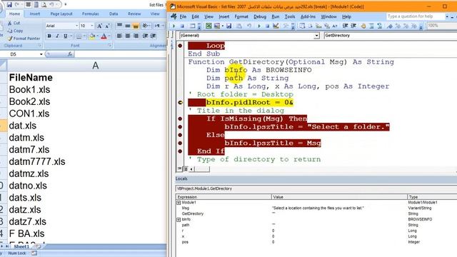Image resolution: width=457 pixels, height=257 pixels.
Task: Open the Add-Ins menu in VBA editor
Action: pyautogui.click(x=308, y=16)
